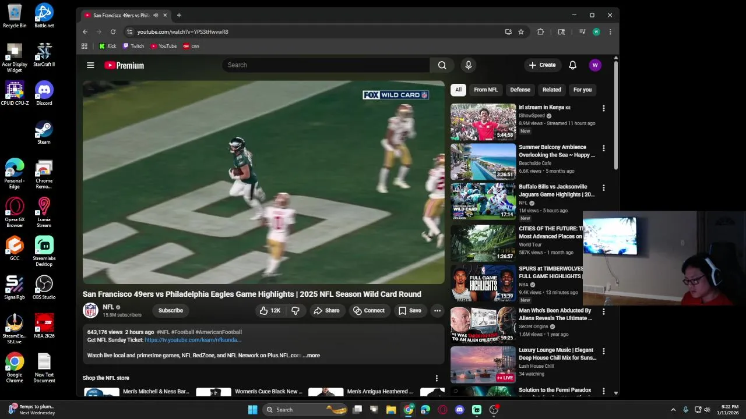Save video to playlist
The height and width of the screenshot is (419, 746).
click(410, 311)
